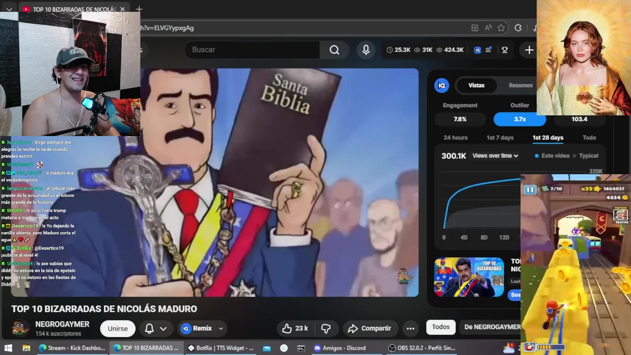The image size is (631, 355).
Task: Click the 31K views eye stat
Action: pos(423,50)
